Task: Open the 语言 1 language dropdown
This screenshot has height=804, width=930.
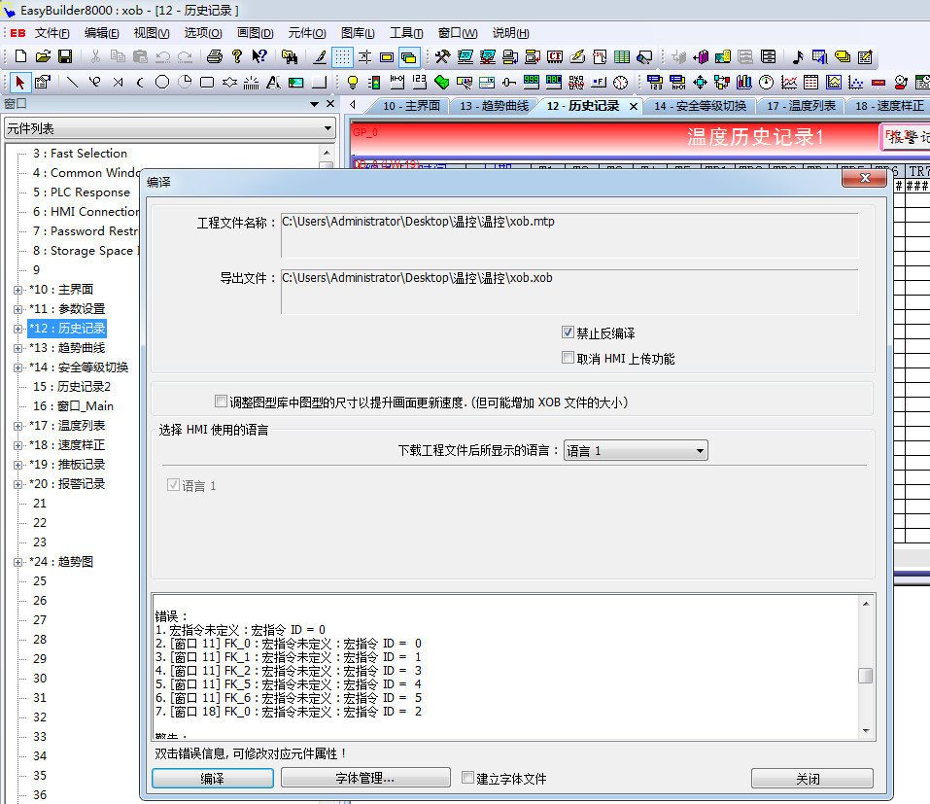Action: click(x=636, y=451)
